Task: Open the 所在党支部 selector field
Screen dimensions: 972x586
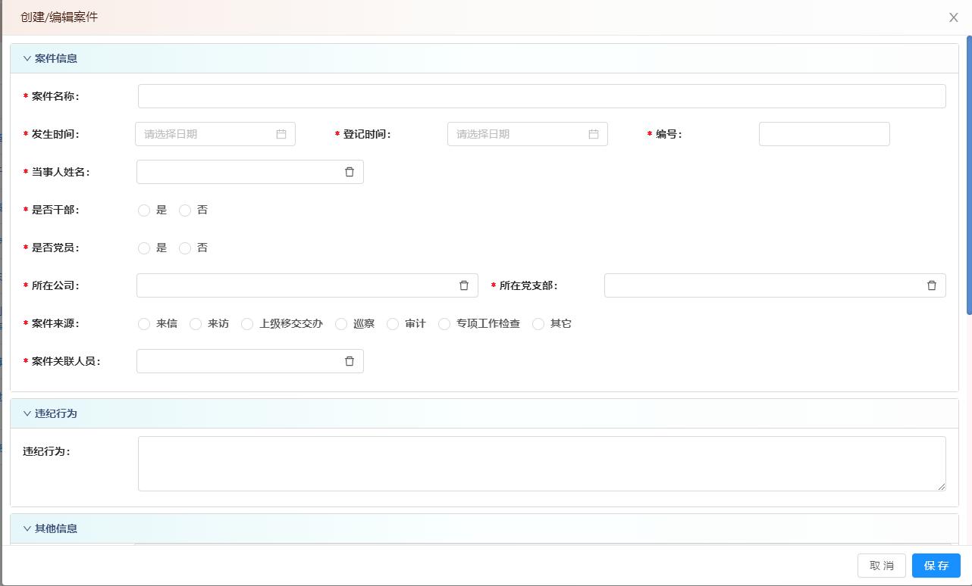Action: point(775,285)
